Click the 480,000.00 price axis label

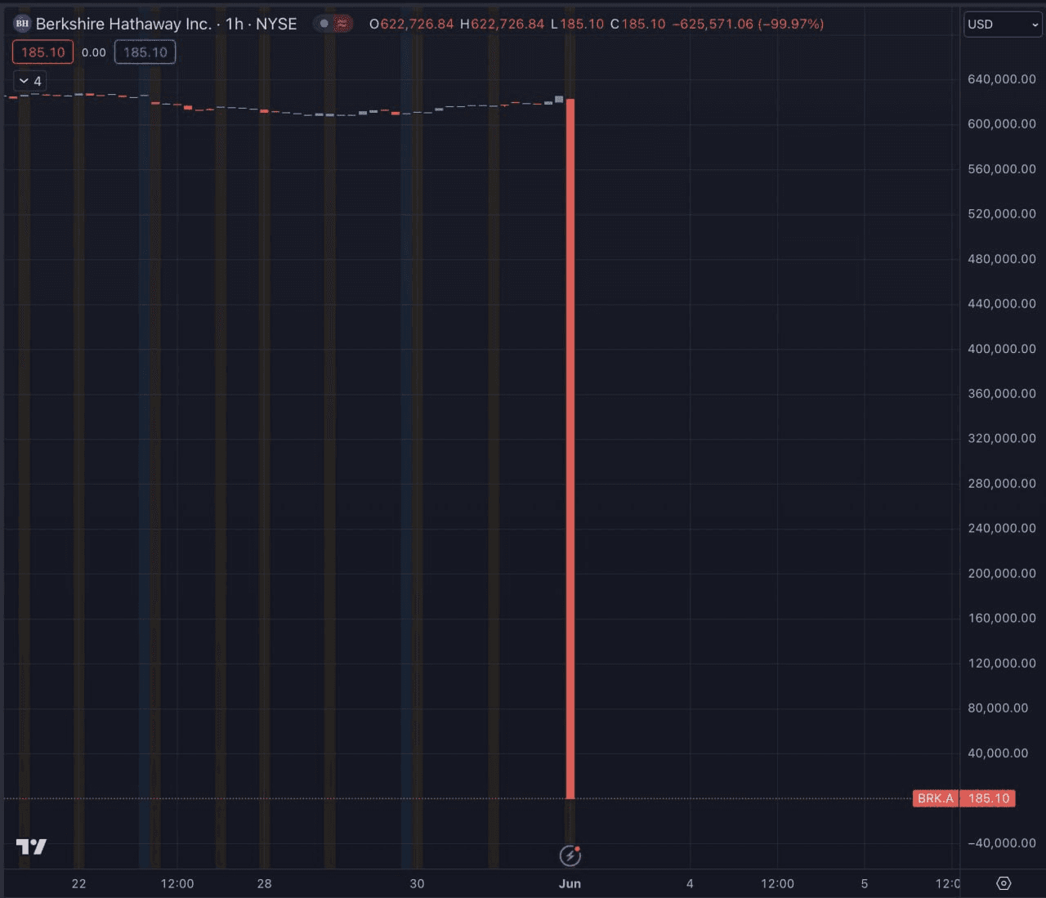pyautogui.click(x=1002, y=259)
